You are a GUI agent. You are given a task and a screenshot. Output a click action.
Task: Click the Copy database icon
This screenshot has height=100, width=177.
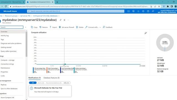[32, 27]
